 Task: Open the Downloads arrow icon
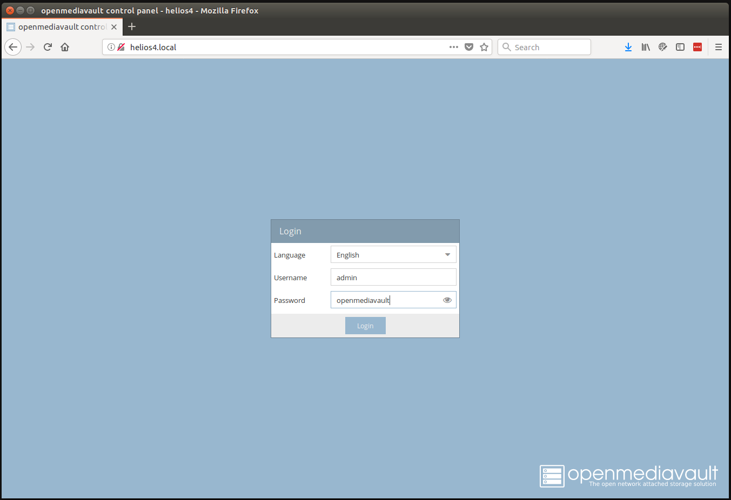tap(628, 47)
